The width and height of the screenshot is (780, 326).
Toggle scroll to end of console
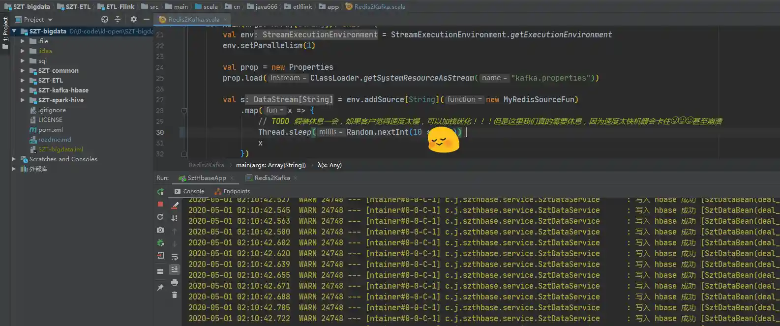175,269
